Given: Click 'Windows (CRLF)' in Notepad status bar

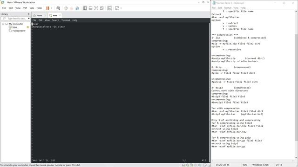Looking at the screenshot, I should (261, 165).
